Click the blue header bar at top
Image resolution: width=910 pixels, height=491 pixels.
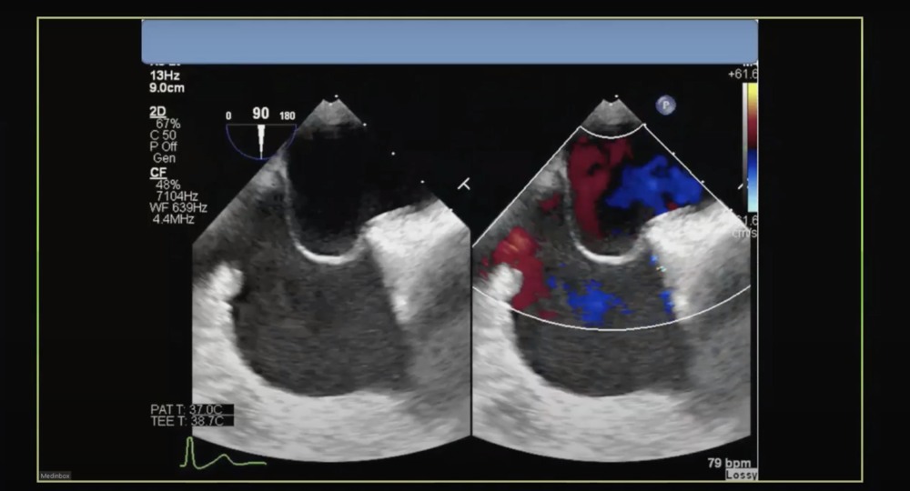[x=449, y=42]
